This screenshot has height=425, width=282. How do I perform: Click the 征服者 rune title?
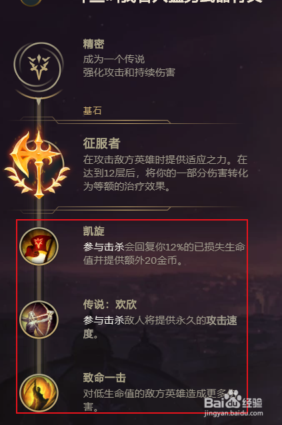coord(101,143)
